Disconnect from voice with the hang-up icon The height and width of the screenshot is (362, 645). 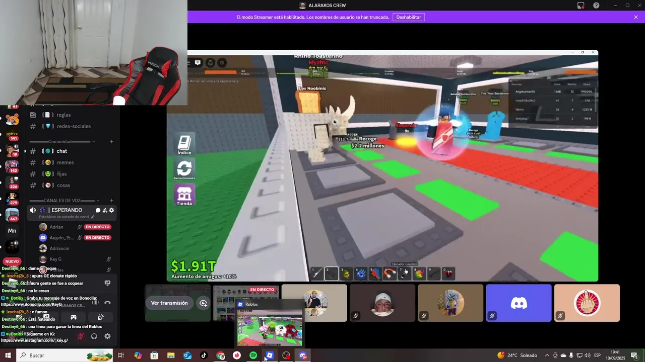(107, 303)
